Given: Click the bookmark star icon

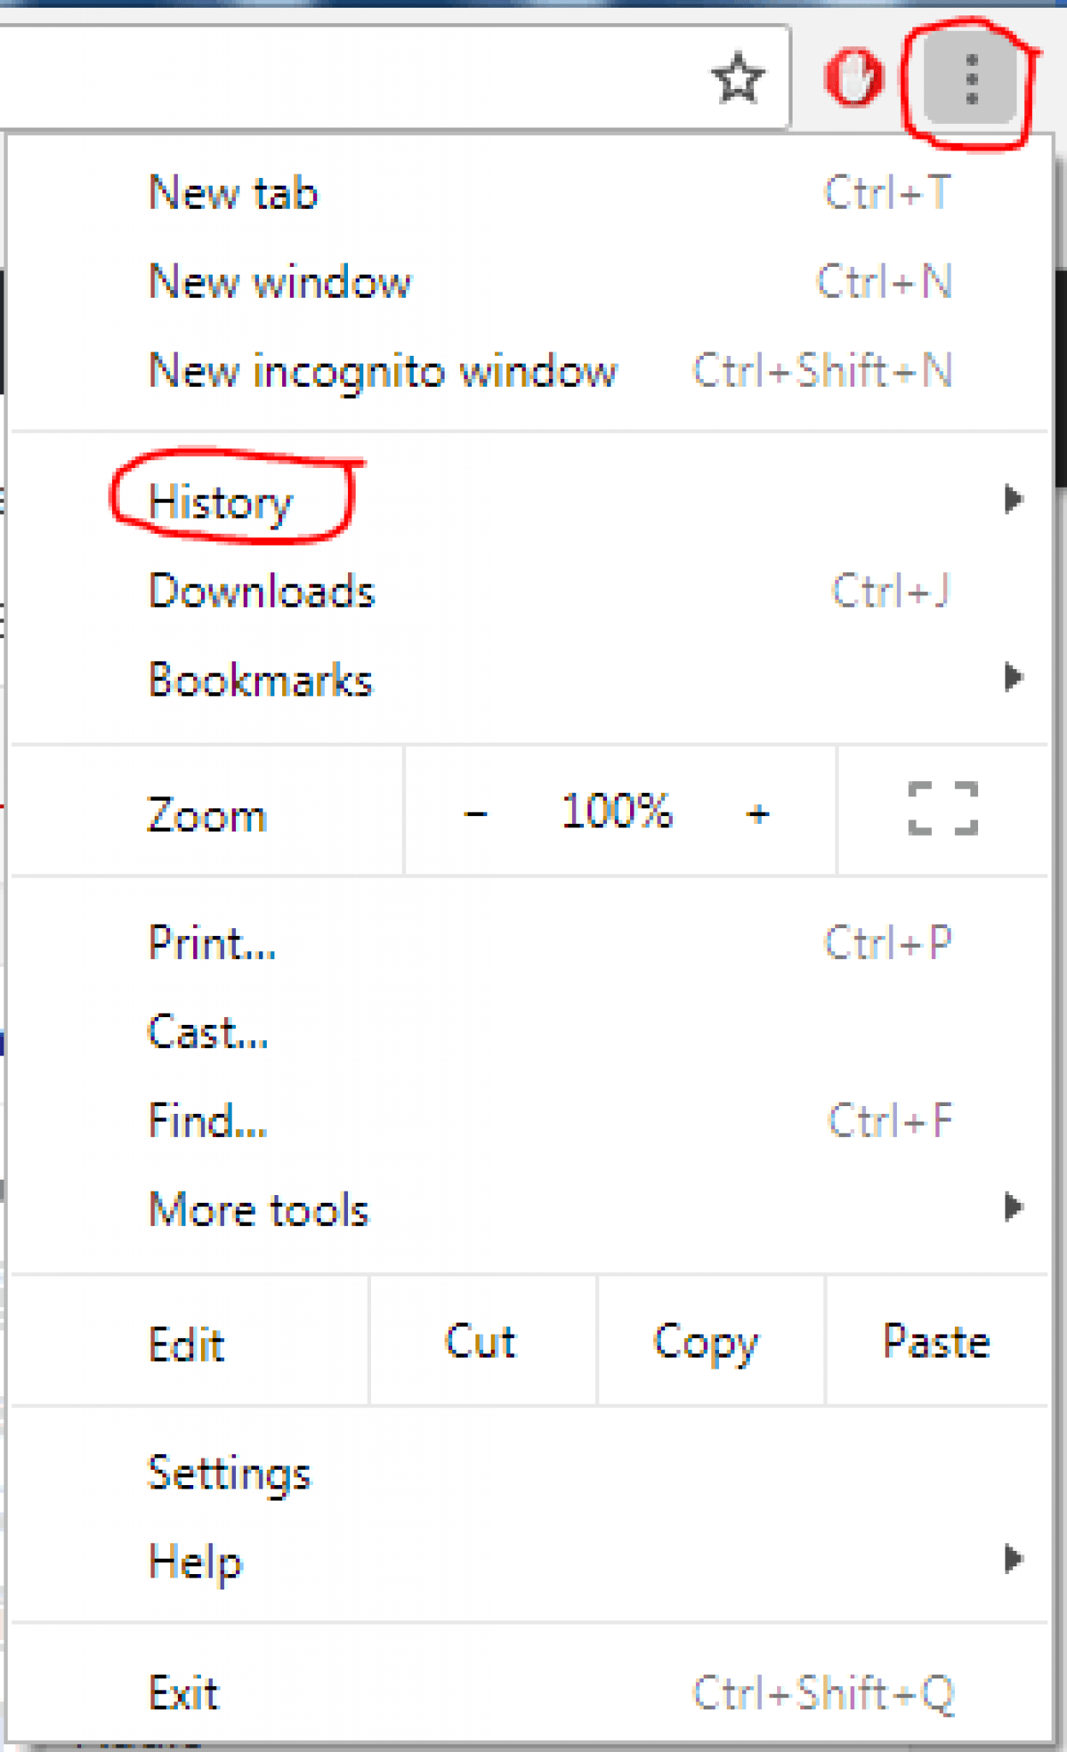Looking at the screenshot, I should pos(737,79).
